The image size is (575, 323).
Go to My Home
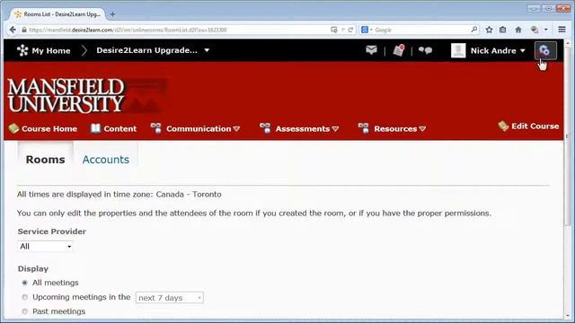click(x=51, y=50)
